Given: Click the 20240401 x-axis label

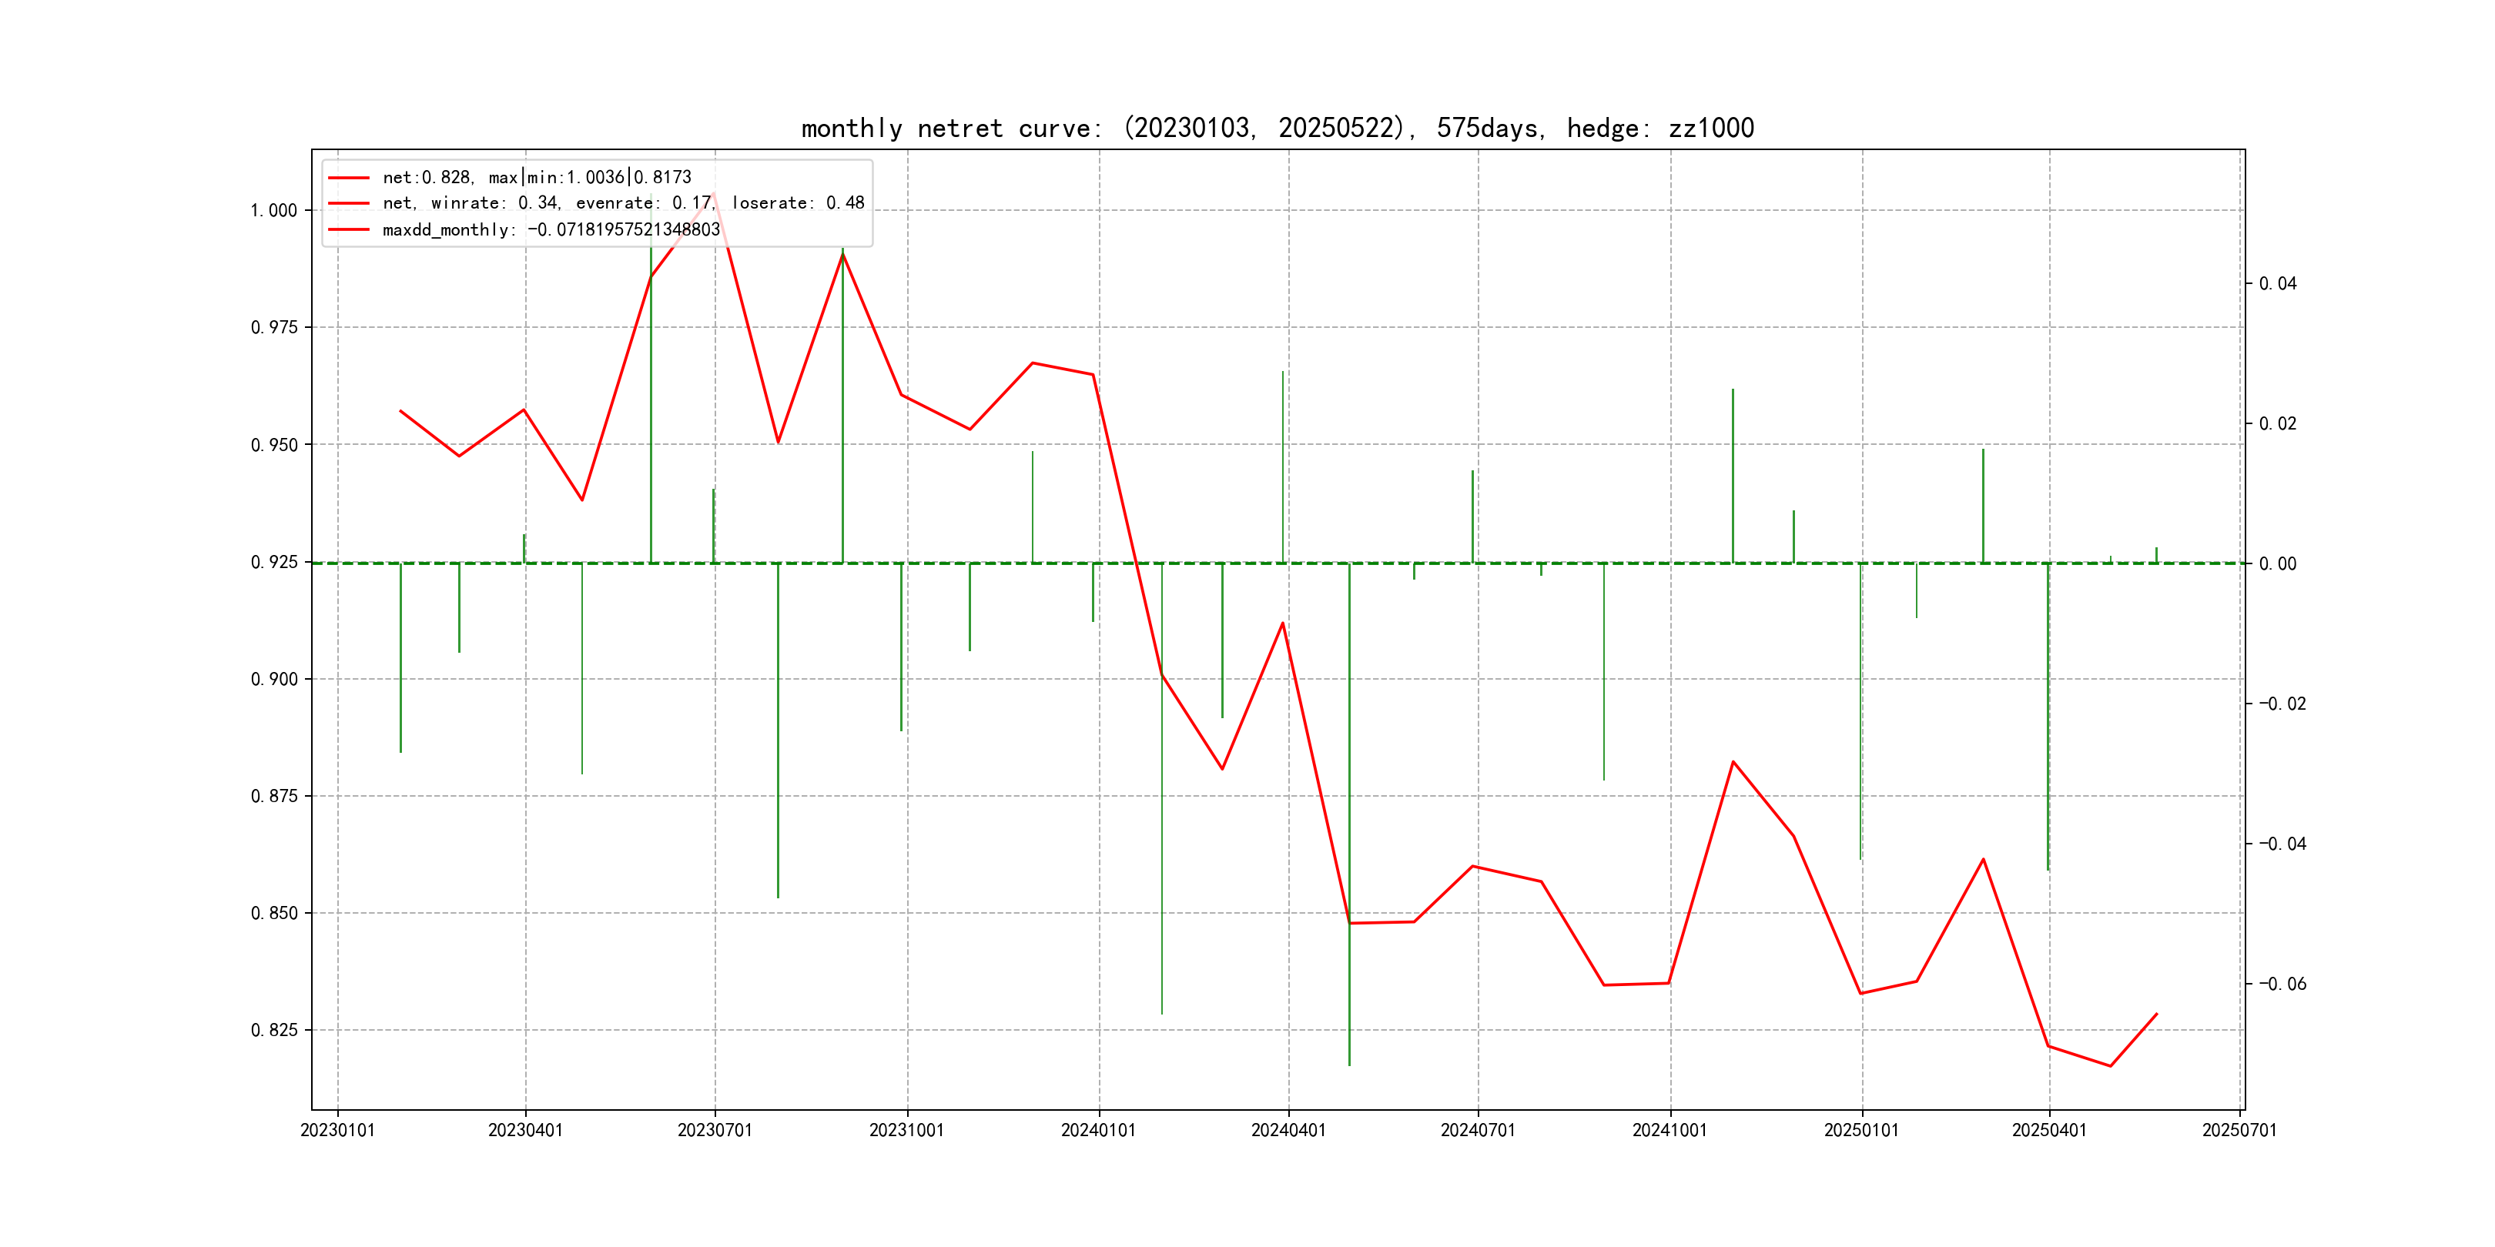Looking at the screenshot, I should (1288, 1130).
